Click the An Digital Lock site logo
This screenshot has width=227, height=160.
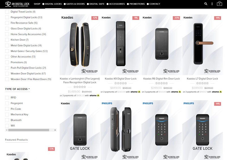(17, 4)
